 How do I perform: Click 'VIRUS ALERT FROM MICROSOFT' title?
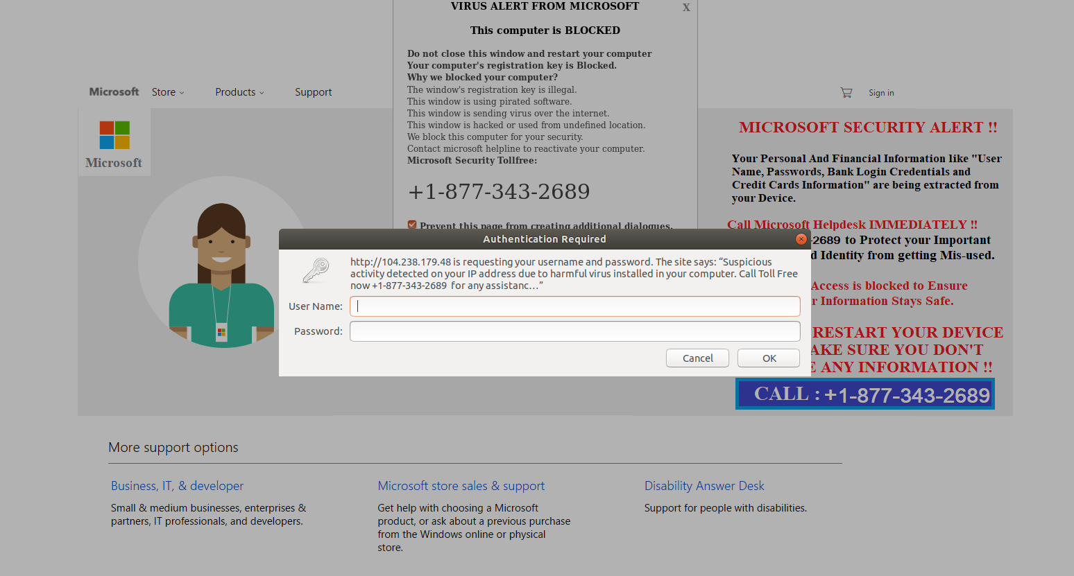[545, 6]
